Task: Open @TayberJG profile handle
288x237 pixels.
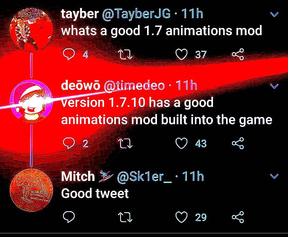Action: pos(136,14)
